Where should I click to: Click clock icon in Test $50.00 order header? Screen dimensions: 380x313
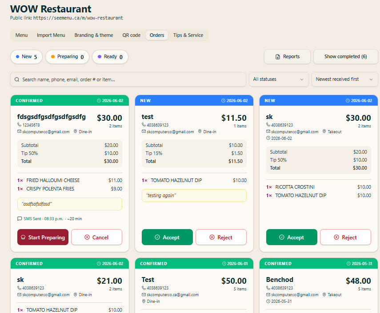click(x=224, y=264)
